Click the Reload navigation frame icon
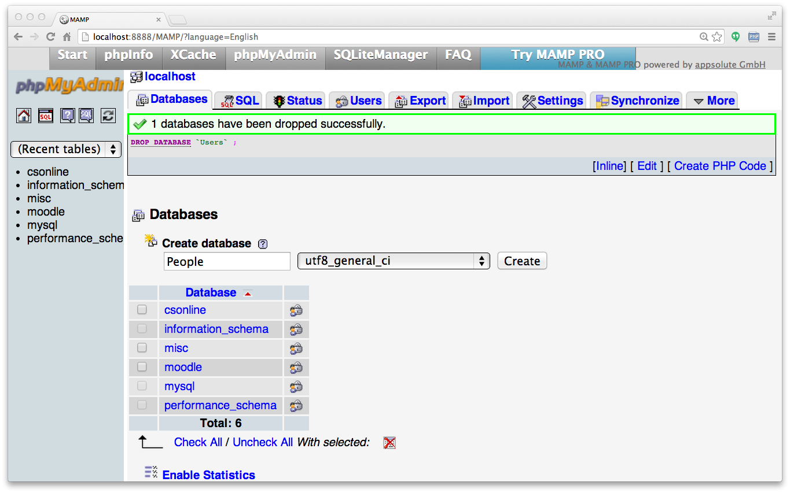This screenshot has height=493, width=790. click(x=108, y=116)
